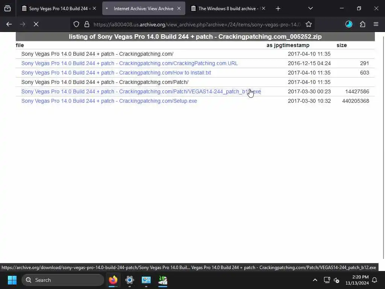Close the Sony Vegas Pro tab

pyautogui.click(x=94, y=8)
